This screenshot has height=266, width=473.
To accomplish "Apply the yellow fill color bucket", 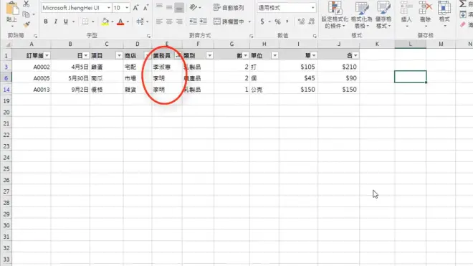I will [105, 22].
